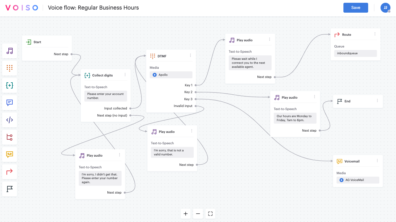Select the Code tool in the sidebar
The height and width of the screenshot is (222, 396).
[x=10, y=120]
